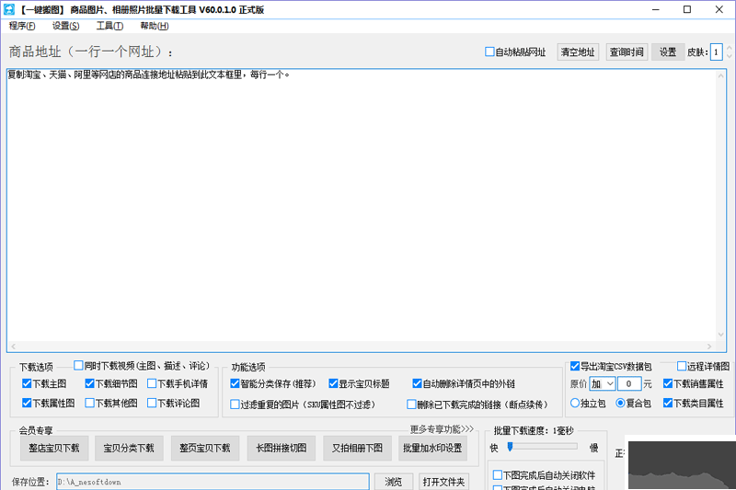
Task: Decrease the 皮肤 skin number with down arrow
Action: pyautogui.click(x=729, y=56)
